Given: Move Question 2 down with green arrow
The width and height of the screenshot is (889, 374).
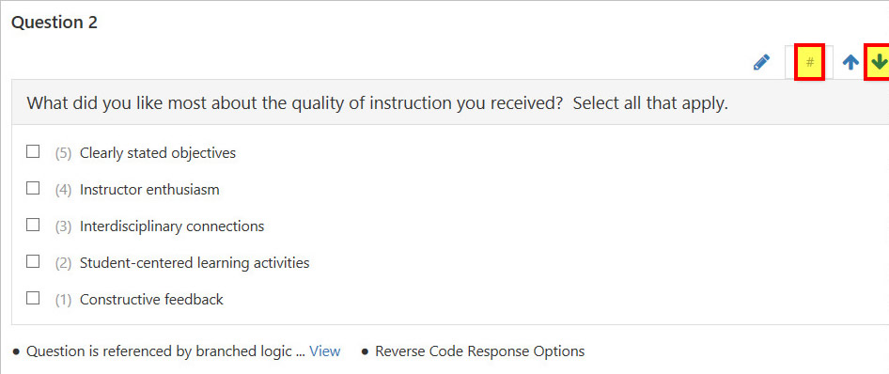Looking at the screenshot, I should tap(879, 62).
